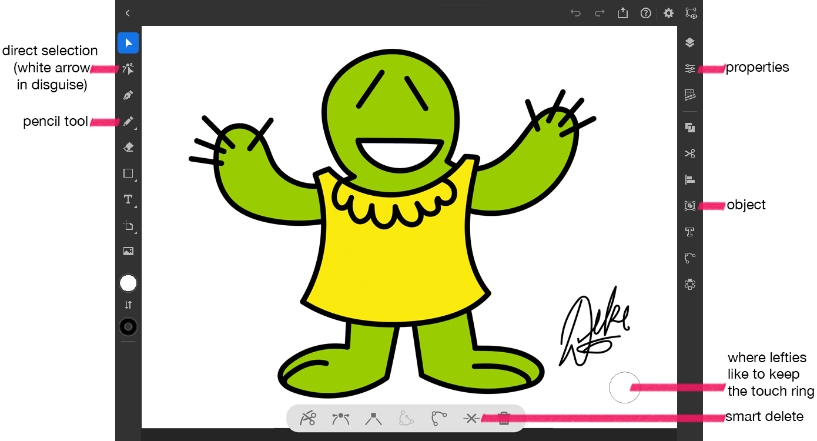Open the app Settings menu

pyautogui.click(x=668, y=13)
